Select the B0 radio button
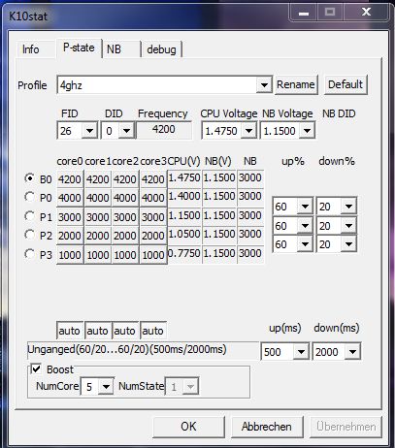This screenshot has width=395, height=448. [x=30, y=178]
